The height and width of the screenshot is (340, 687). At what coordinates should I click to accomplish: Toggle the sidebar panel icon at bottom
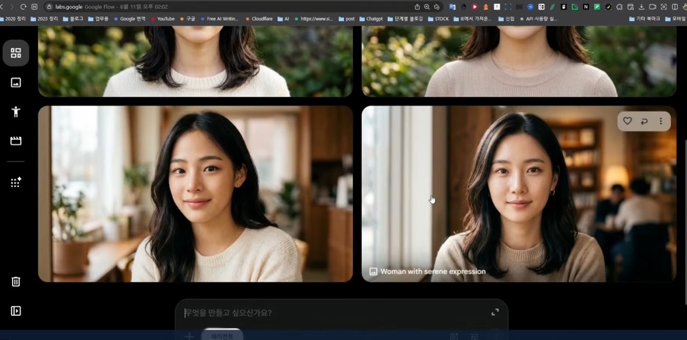click(16, 311)
